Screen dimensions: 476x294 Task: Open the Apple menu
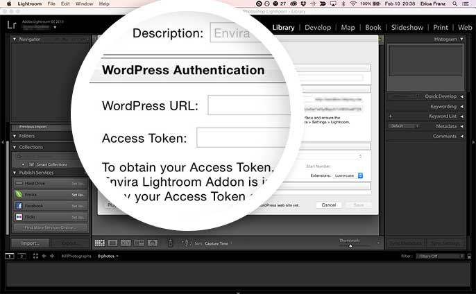pyautogui.click(x=9, y=3)
